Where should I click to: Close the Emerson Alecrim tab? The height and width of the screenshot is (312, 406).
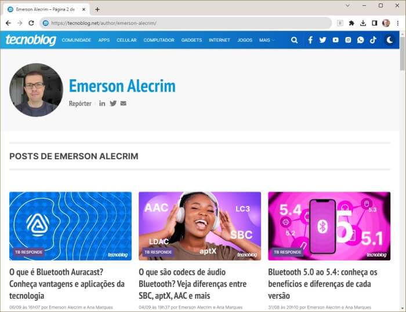click(84, 9)
